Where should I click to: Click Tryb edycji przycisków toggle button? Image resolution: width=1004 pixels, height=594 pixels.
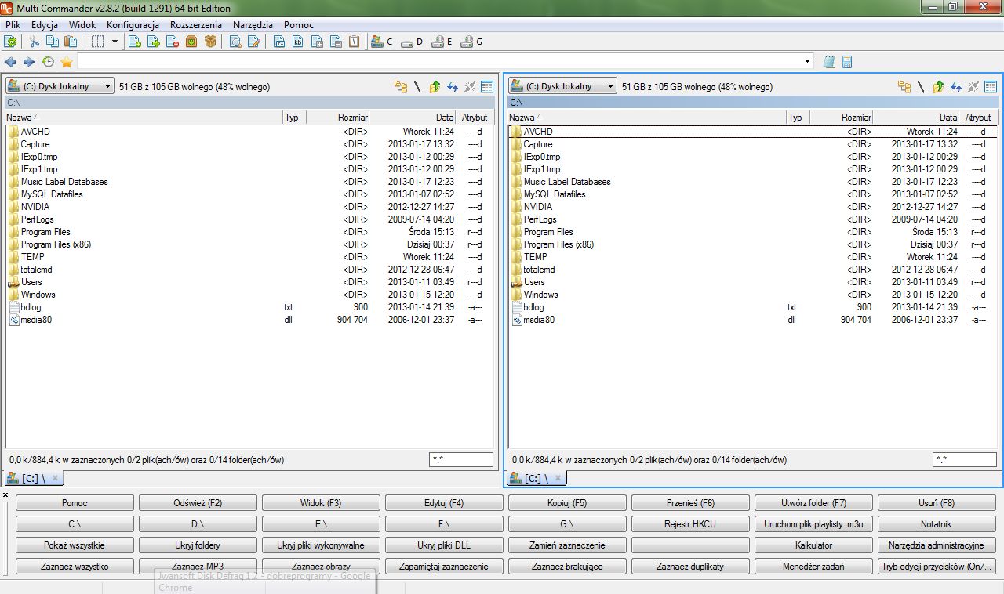(x=937, y=567)
